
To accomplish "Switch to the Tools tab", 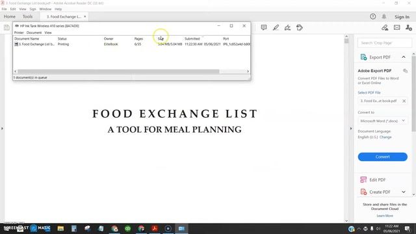I will 27,16.
